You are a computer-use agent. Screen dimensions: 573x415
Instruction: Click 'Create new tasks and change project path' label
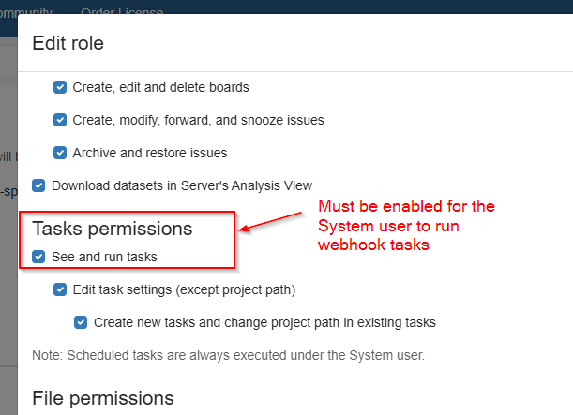[x=264, y=322]
